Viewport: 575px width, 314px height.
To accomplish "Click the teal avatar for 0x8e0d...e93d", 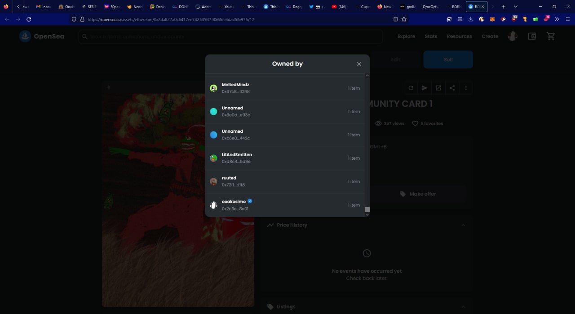I will pyautogui.click(x=213, y=112).
